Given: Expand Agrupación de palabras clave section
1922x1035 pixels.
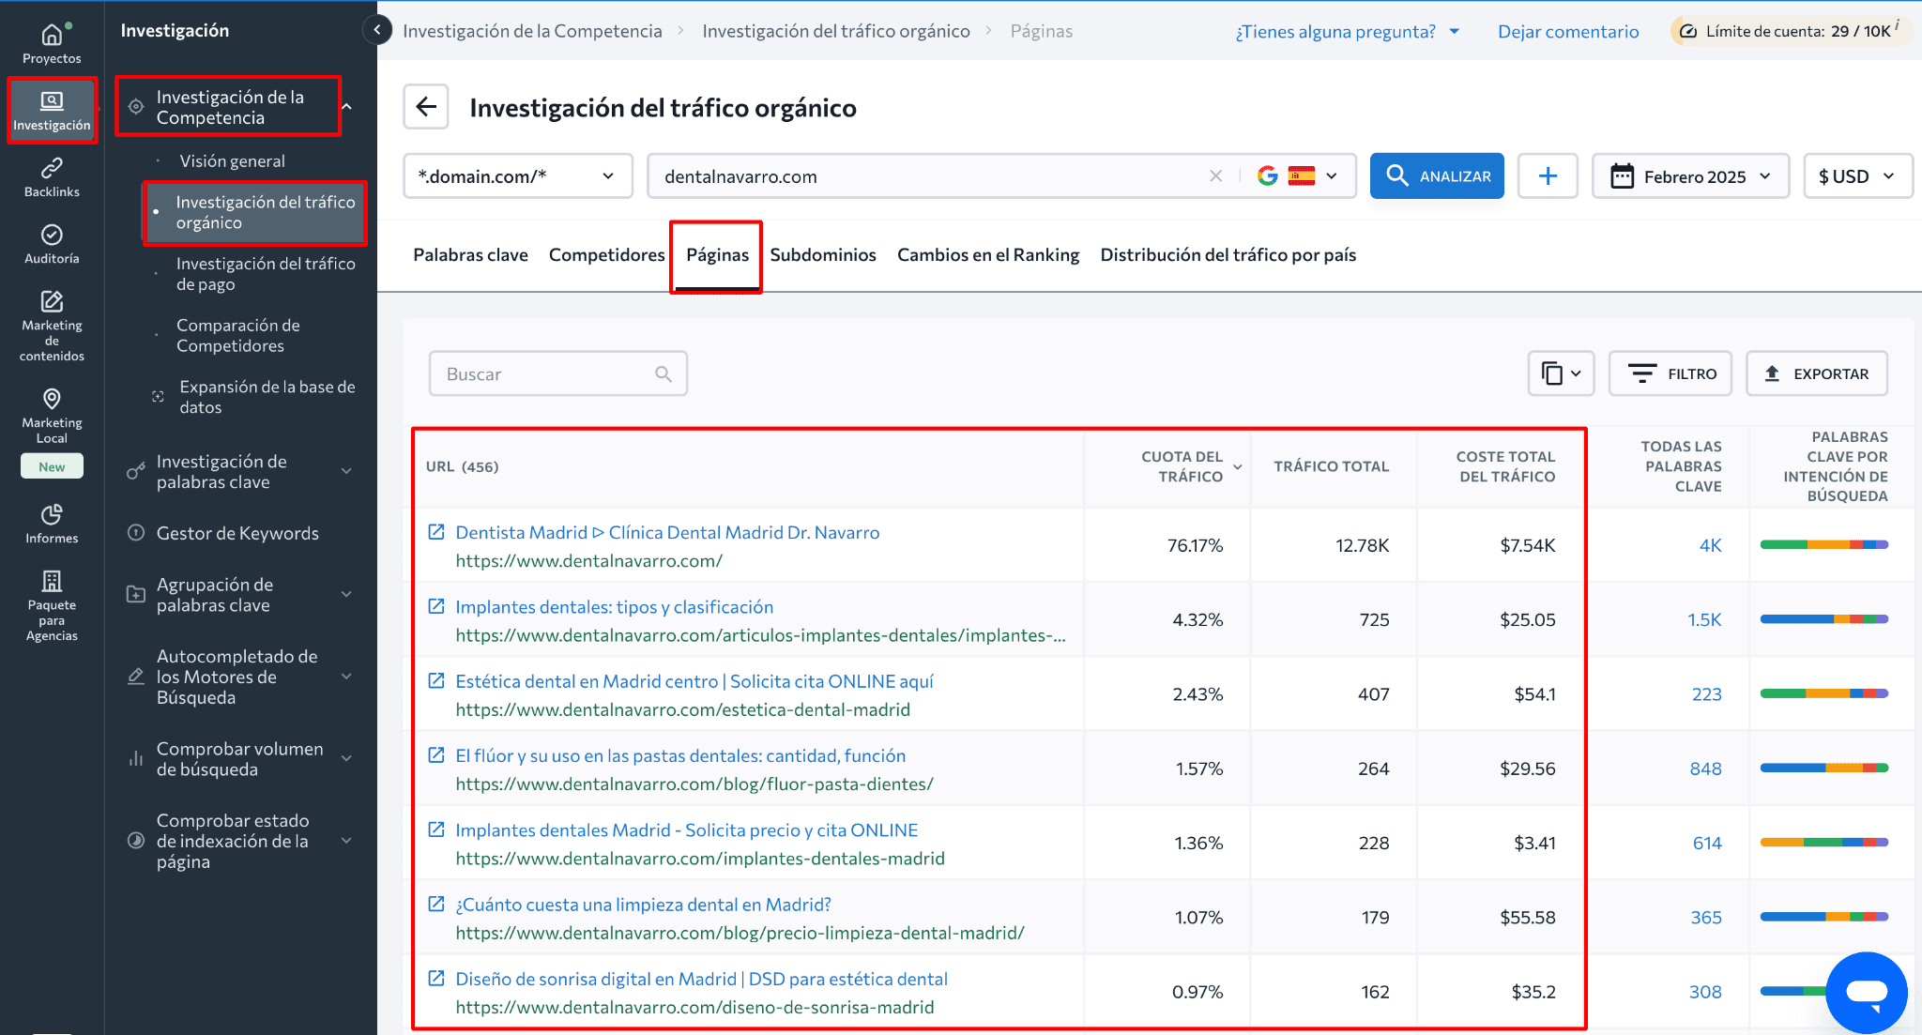Looking at the screenshot, I should [346, 594].
